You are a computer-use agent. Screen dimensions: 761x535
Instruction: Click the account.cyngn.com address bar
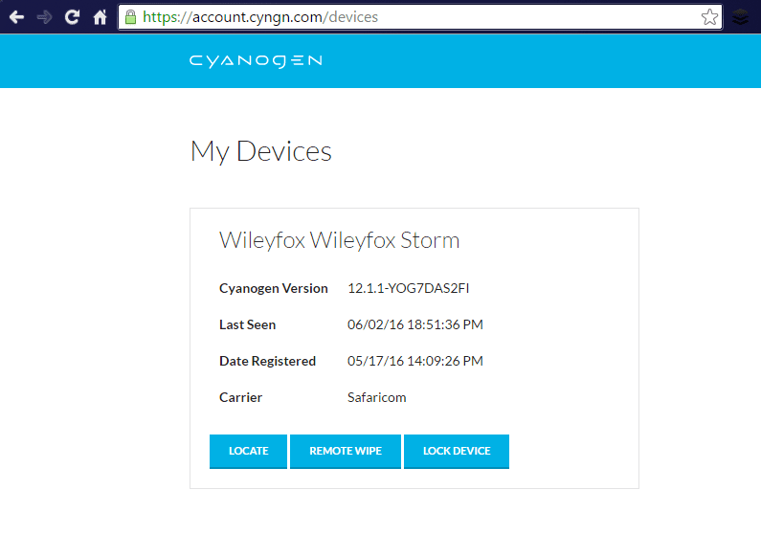420,17
